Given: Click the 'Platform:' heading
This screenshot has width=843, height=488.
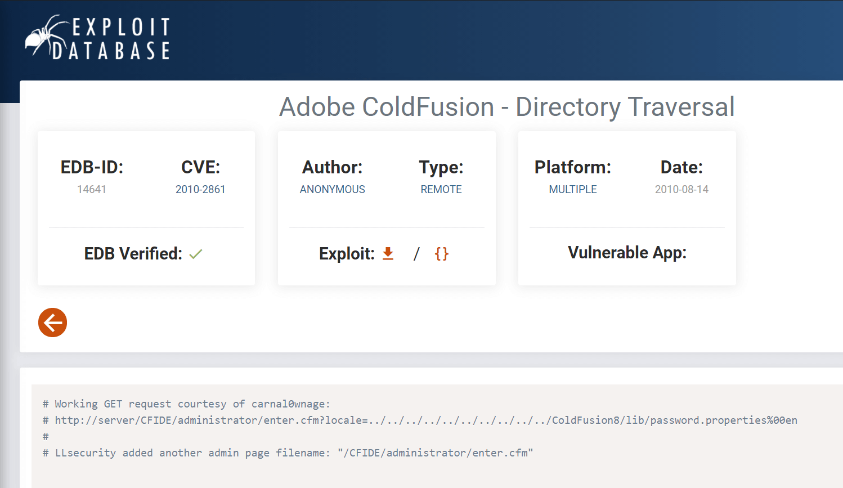Looking at the screenshot, I should [x=573, y=167].
